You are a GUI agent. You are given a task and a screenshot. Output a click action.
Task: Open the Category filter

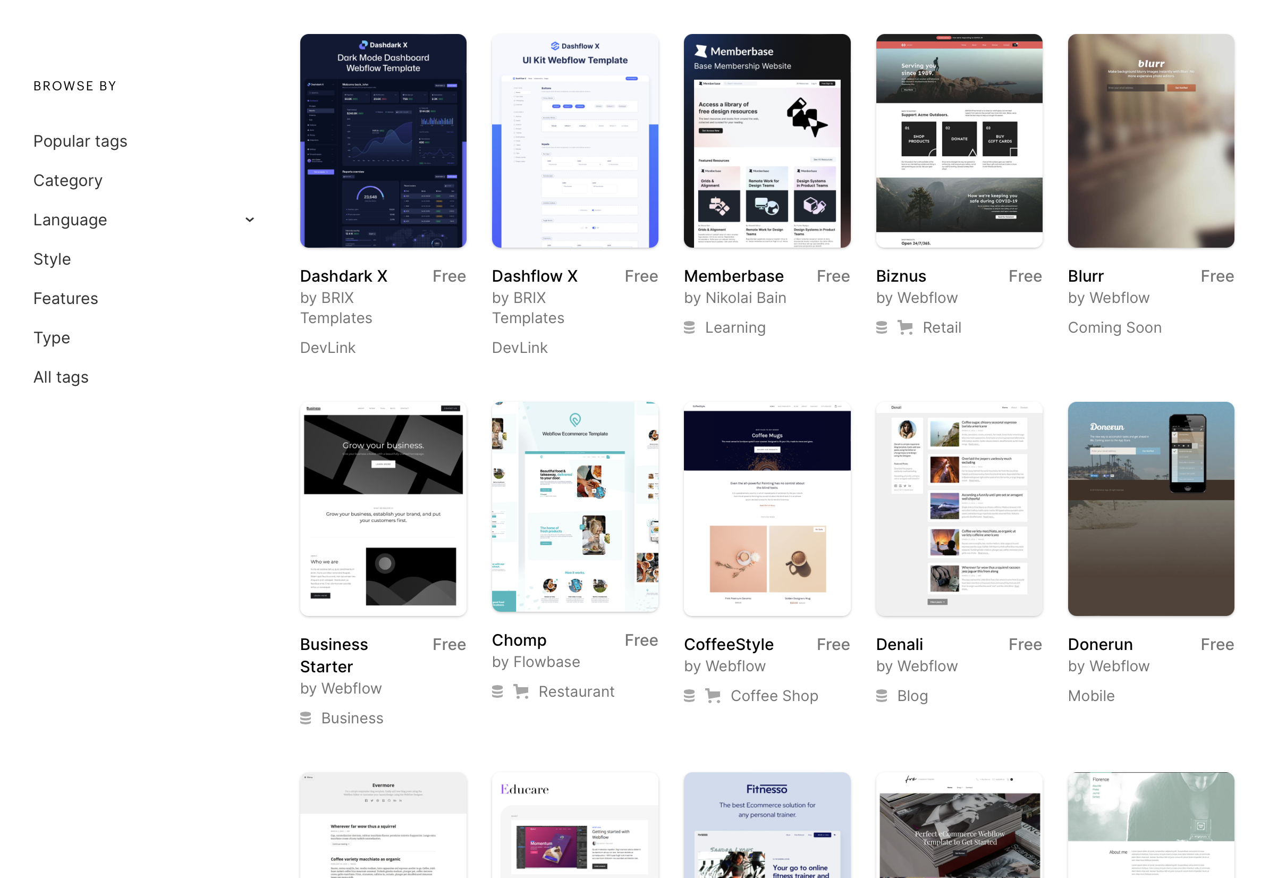(68, 181)
